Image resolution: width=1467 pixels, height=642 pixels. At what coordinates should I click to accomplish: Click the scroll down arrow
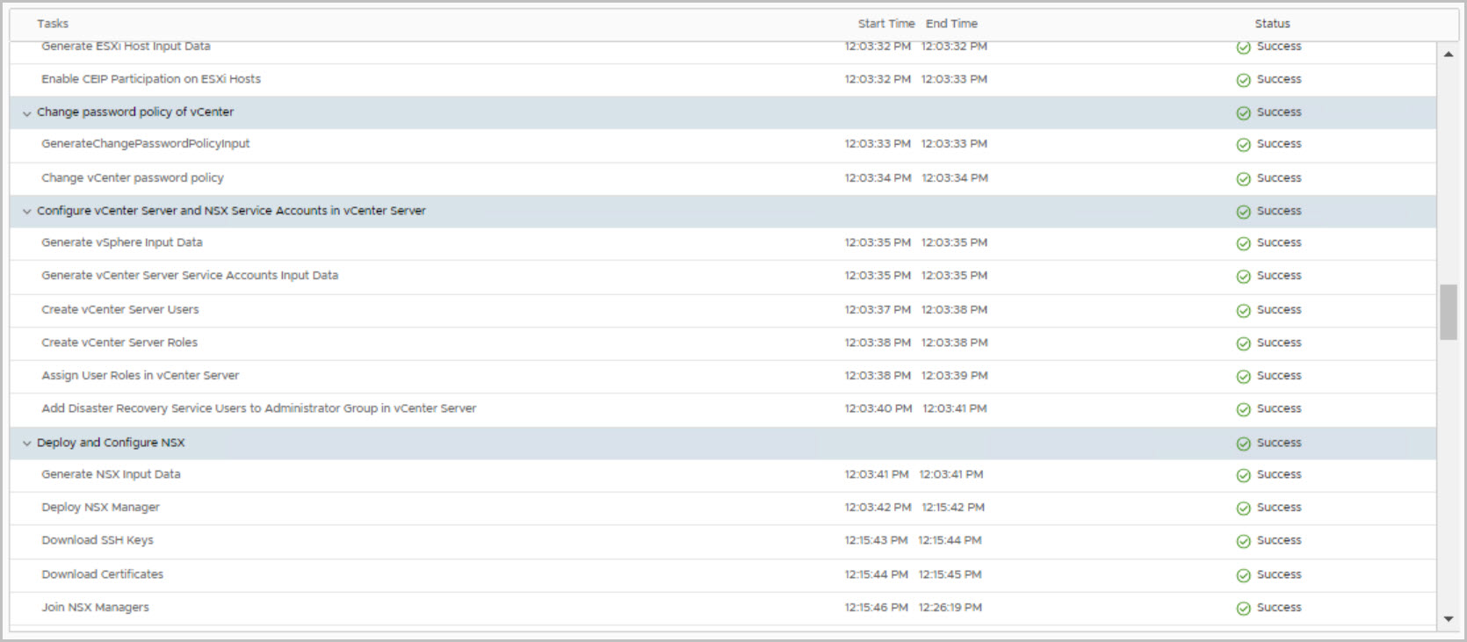point(1449,619)
